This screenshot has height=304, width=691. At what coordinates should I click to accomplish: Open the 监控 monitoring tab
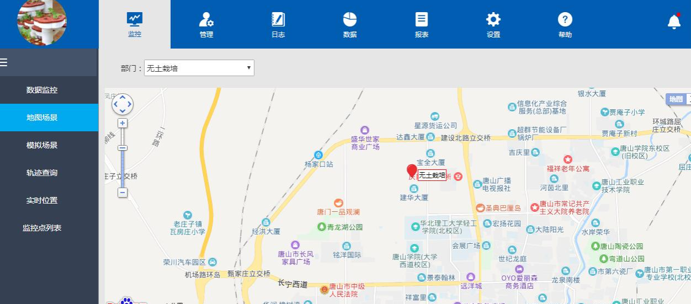pos(135,24)
